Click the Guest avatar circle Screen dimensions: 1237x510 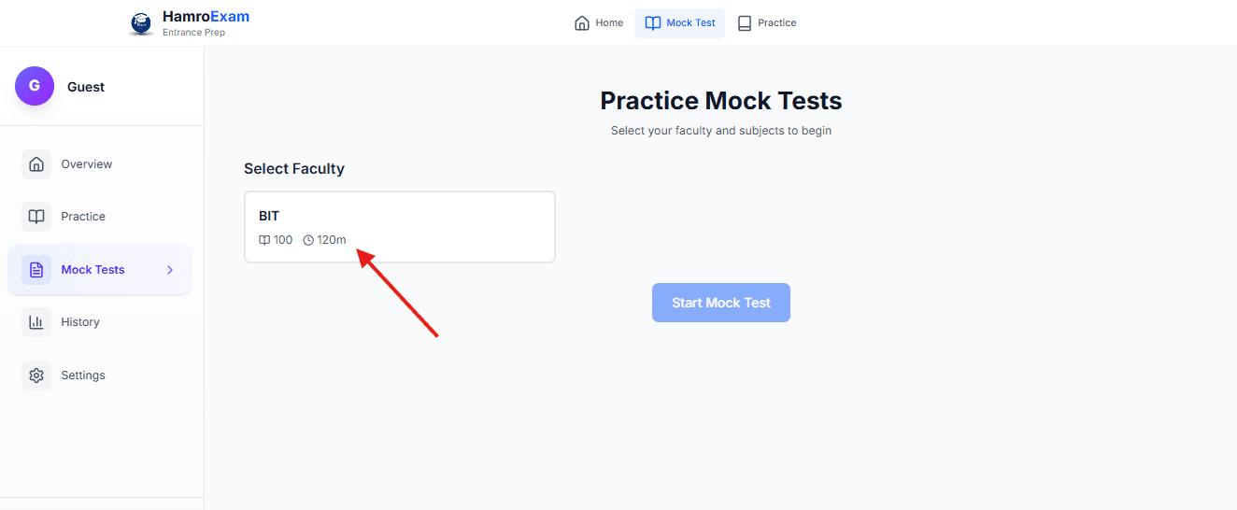click(x=35, y=86)
